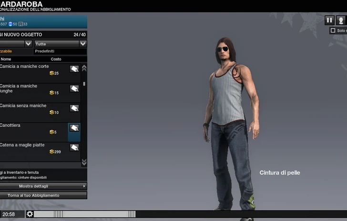Switch to the Predefiniti tab
The height and width of the screenshot is (221, 347).
(x=44, y=51)
